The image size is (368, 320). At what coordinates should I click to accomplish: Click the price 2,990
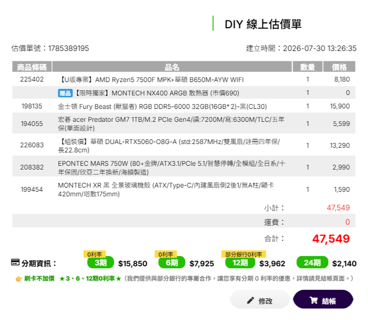pyautogui.click(x=341, y=167)
